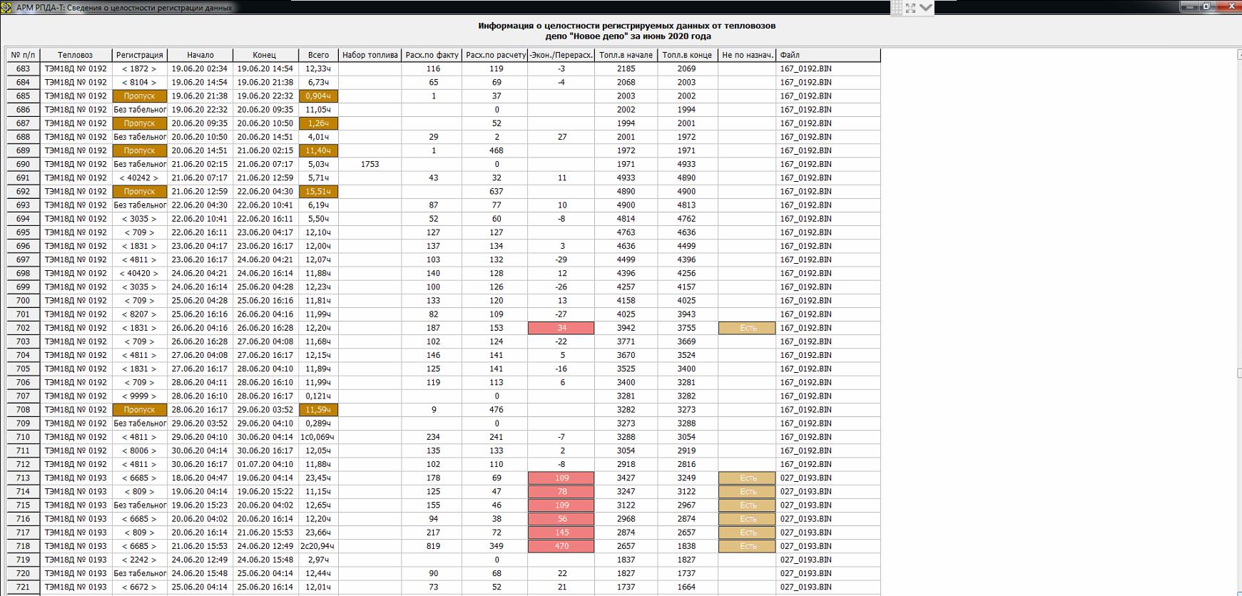Click the Есть cell in row 702

[x=747, y=328]
